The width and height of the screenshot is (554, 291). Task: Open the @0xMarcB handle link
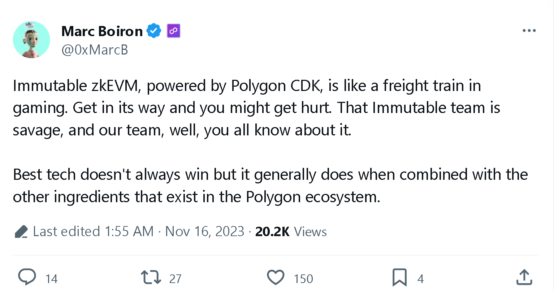pyautogui.click(x=95, y=50)
